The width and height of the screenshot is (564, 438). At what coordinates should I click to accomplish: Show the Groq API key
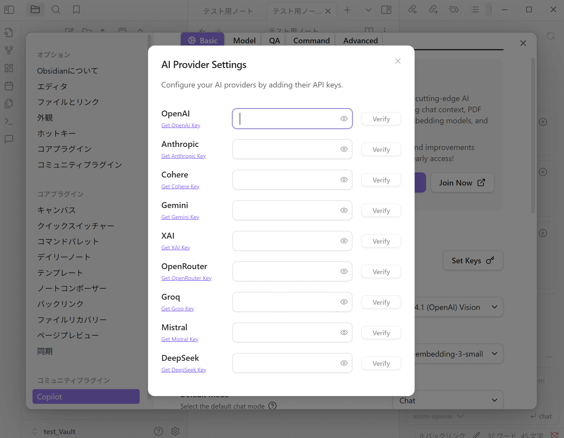tap(344, 302)
